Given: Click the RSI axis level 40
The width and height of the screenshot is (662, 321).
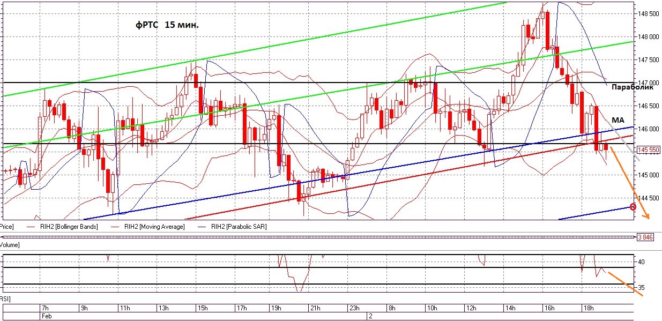Looking at the screenshot, I should point(642,262).
